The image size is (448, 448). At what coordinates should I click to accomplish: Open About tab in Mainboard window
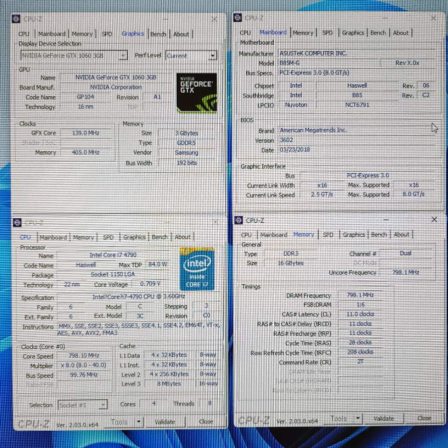coord(401,33)
